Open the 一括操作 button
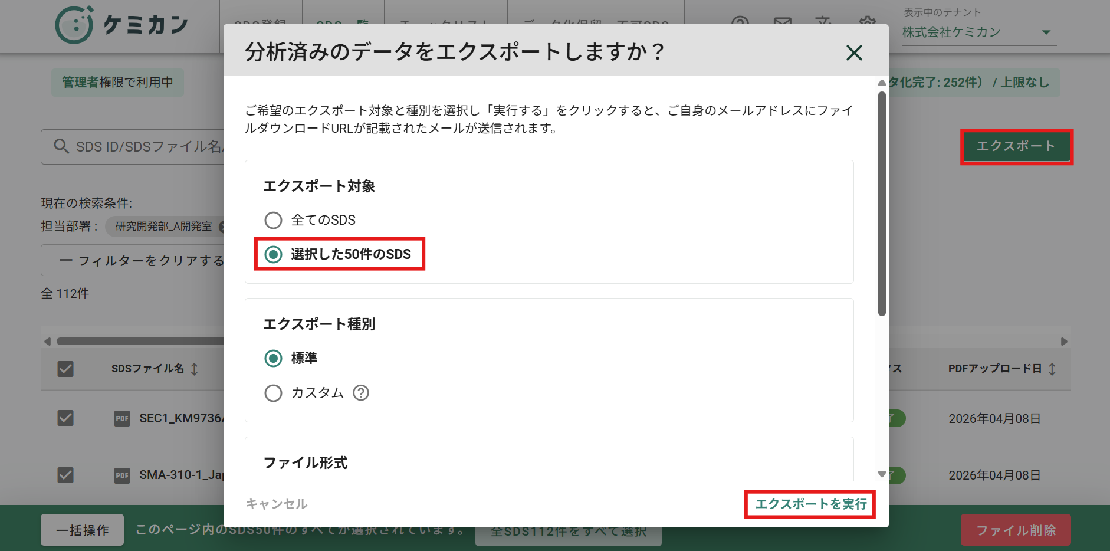The width and height of the screenshot is (1110, 551). click(83, 530)
